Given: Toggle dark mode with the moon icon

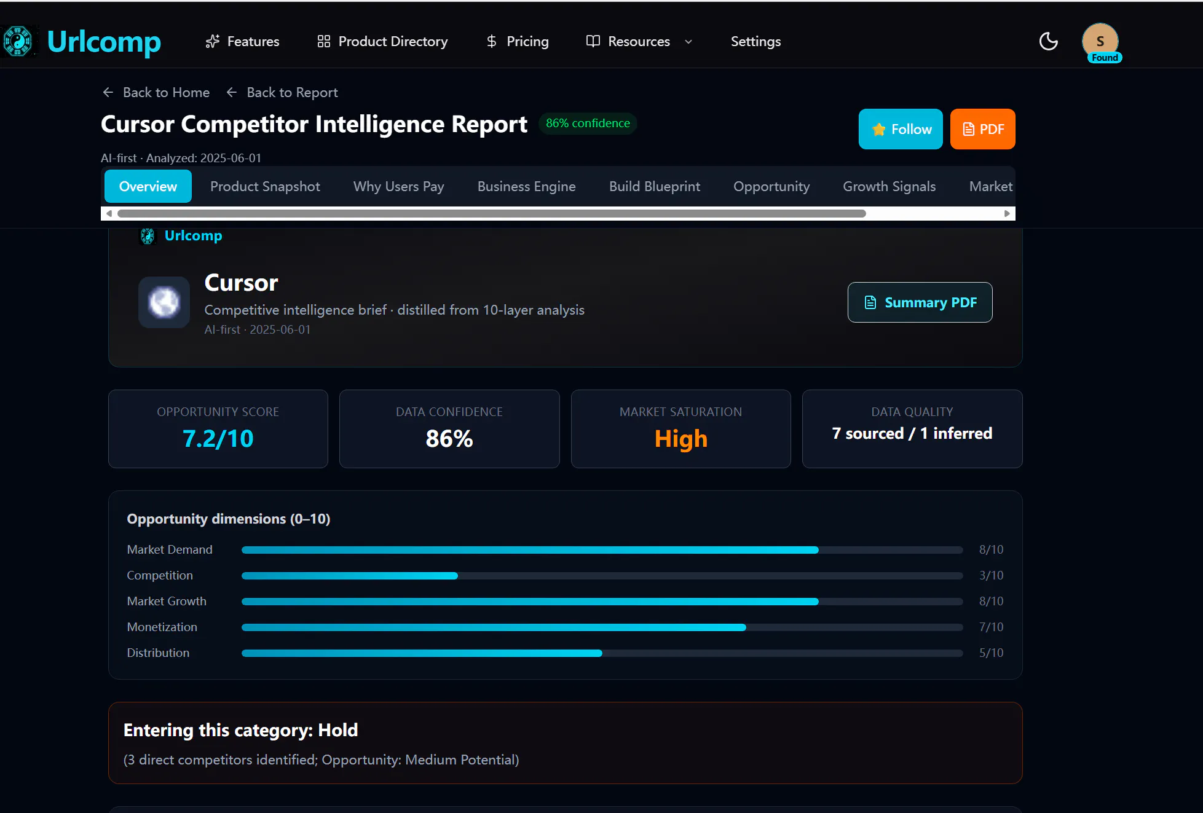Looking at the screenshot, I should point(1049,41).
